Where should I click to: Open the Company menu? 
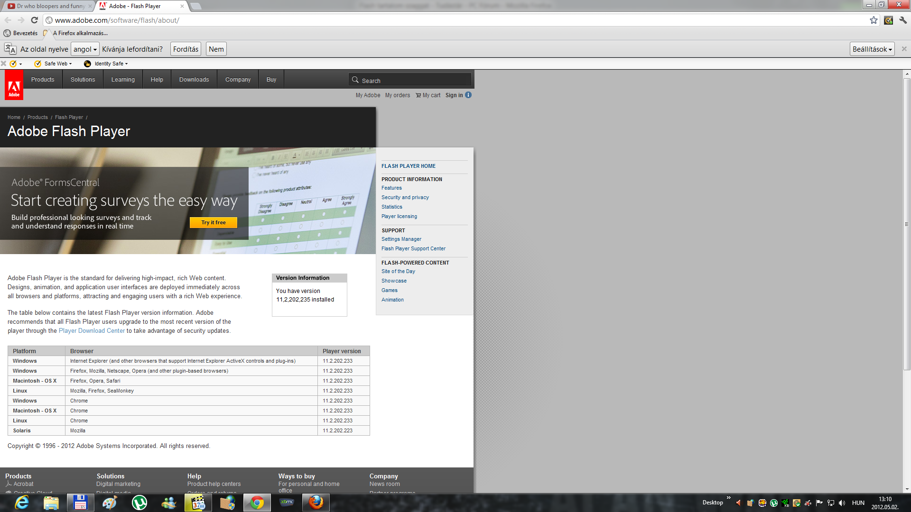tap(238, 79)
